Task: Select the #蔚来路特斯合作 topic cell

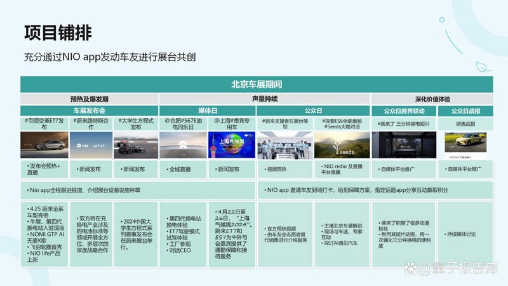Action: (91, 124)
